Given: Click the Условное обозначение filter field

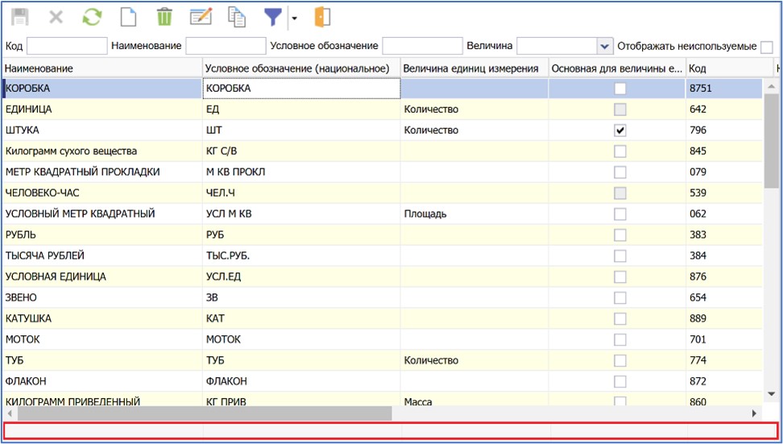Looking at the screenshot, I should tap(422, 46).
